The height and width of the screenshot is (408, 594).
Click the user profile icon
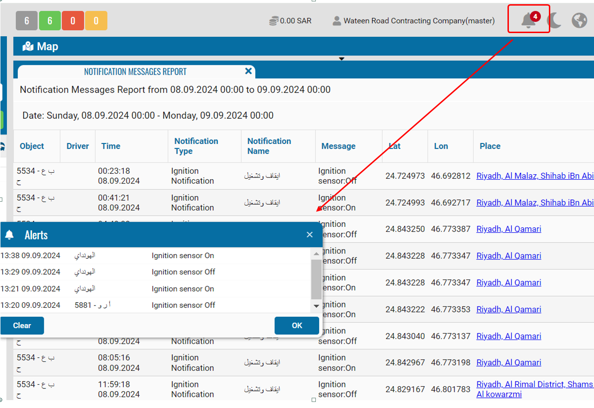click(337, 21)
